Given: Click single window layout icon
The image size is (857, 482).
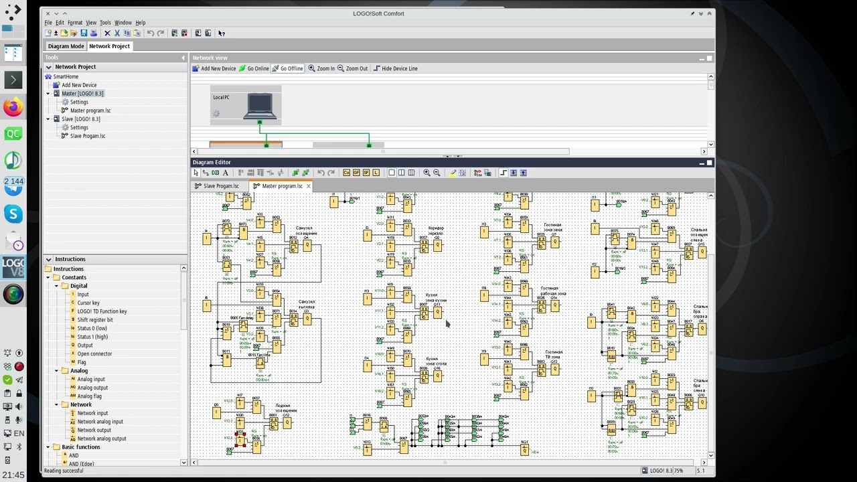Looking at the screenshot, I should pos(392,173).
